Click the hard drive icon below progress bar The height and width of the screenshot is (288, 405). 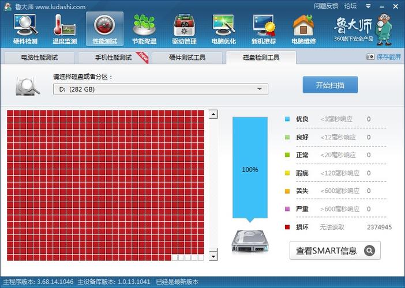tap(250, 241)
